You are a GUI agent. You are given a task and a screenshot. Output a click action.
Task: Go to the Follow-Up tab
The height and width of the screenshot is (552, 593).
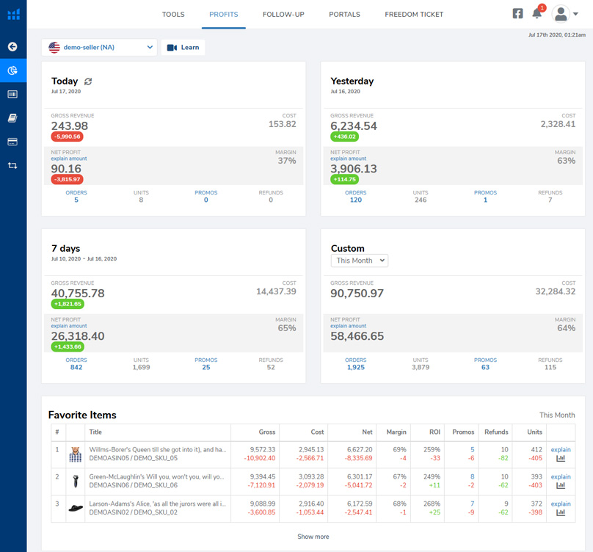tap(283, 15)
